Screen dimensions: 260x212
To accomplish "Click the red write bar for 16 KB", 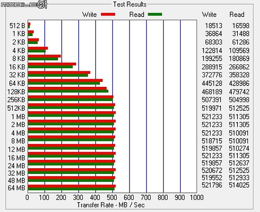I will [x=52, y=64].
